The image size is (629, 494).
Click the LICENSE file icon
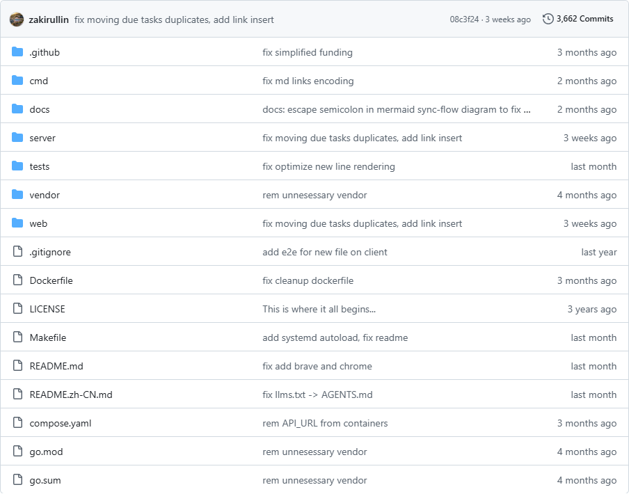point(17,309)
